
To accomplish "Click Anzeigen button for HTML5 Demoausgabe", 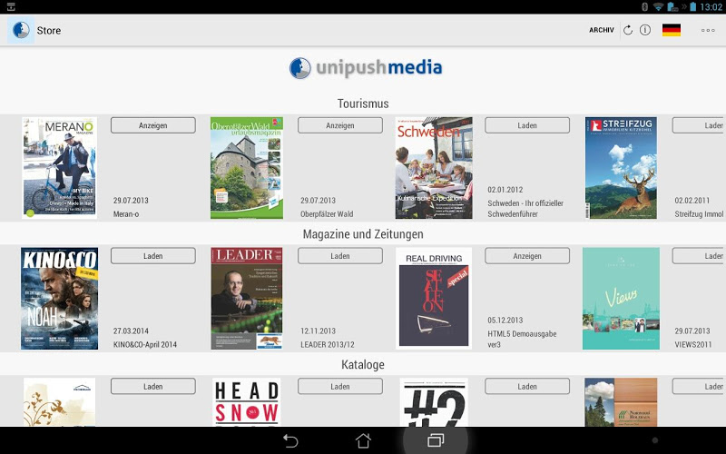I will point(527,256).
